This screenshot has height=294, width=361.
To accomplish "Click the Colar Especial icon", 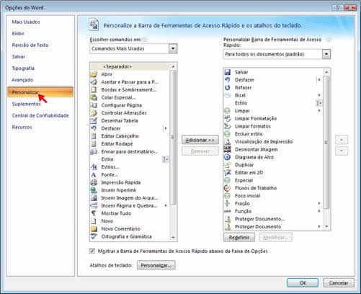I will (x=94, y=97).
